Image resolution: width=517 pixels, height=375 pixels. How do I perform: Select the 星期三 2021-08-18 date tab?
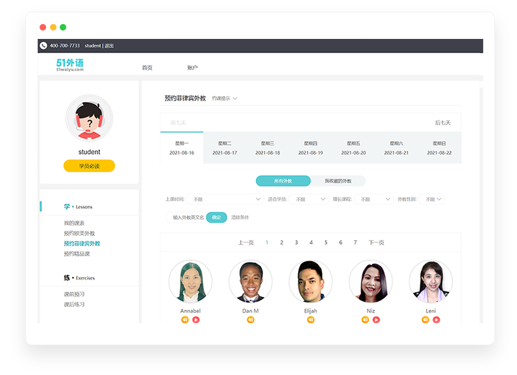[x=268, y=148]
